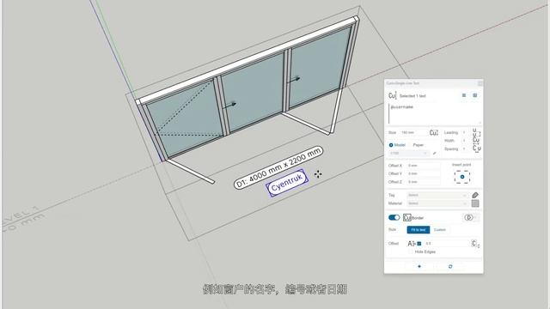Image resolution: width=550 pixels, height=309 pixels.
Task: Click the Border frame icon beside toggle
Action: pyautogui.click(x=406, y=217)
